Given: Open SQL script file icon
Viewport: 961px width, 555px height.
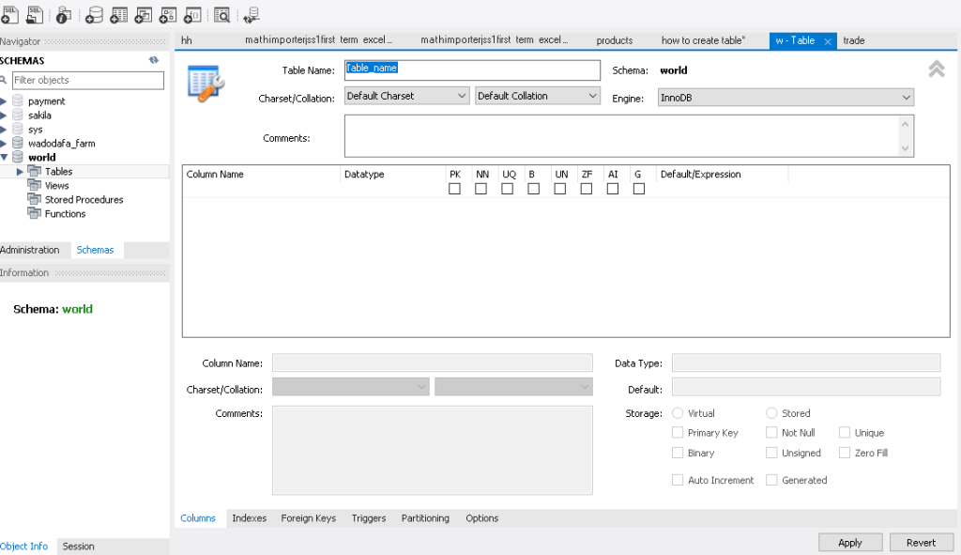Looking at the screenshot, I should pos(34,14).
